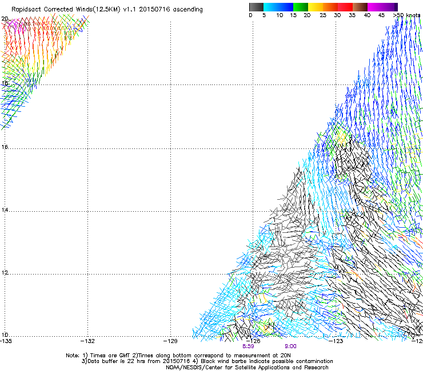
Task: Click the NOAA/NESDIS Center for Satellite Applications credit
Action: click(247, 368)
